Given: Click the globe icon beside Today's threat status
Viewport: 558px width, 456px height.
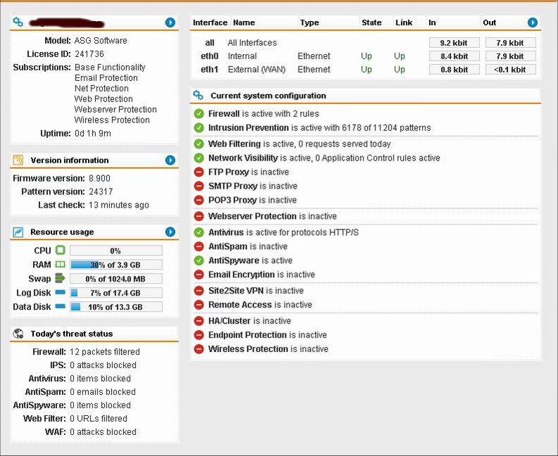Looking at the screenshot, I should [19, 334].
